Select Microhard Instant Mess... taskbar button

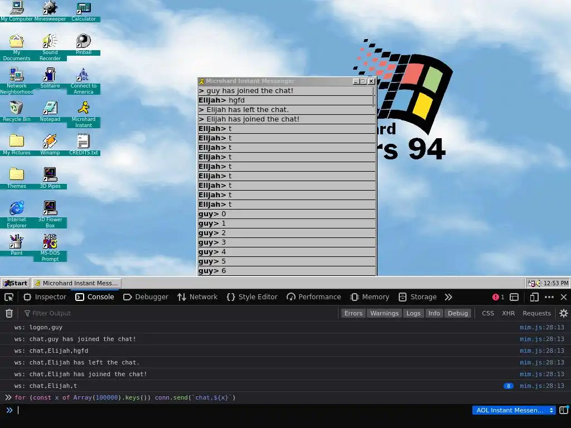click(x=76, y=283)
